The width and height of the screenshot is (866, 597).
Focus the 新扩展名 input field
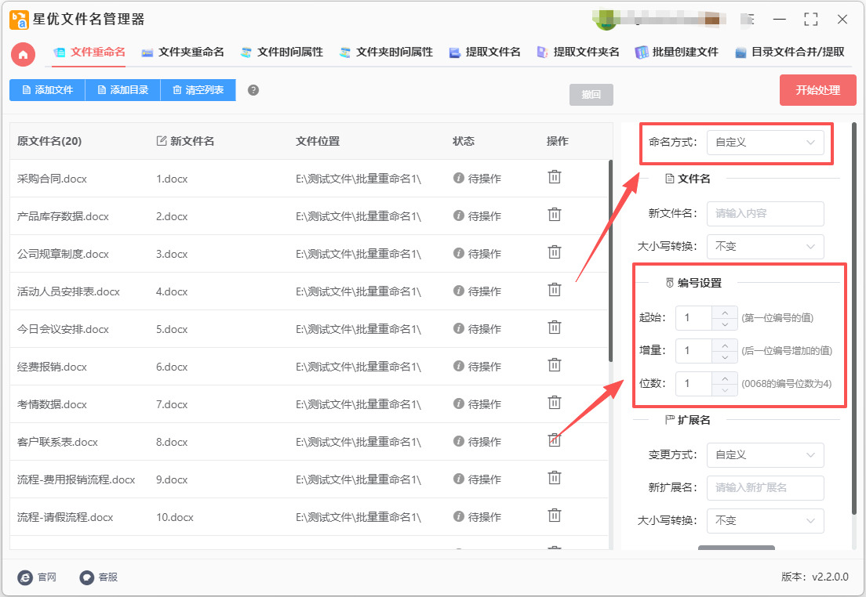(765, 488)
